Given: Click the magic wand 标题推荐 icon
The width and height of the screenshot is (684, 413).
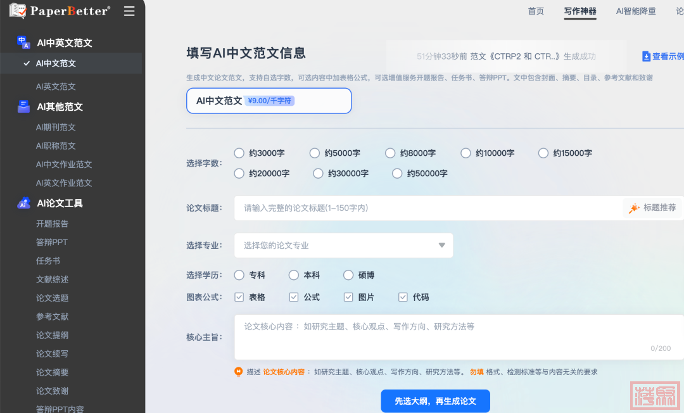Looking at the screenshot, I should point(634,208).
